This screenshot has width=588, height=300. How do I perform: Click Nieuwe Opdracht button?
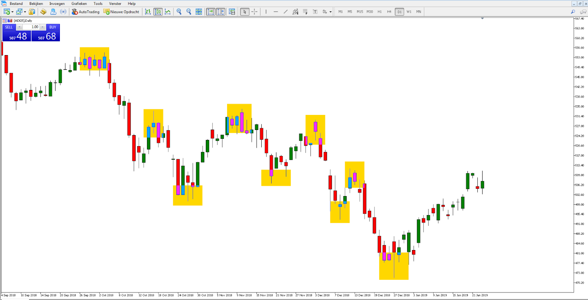122,12
